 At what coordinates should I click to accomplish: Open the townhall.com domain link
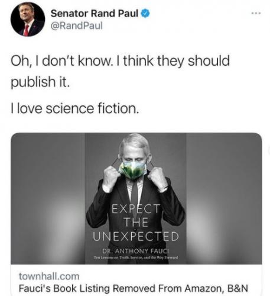point(49,276)
